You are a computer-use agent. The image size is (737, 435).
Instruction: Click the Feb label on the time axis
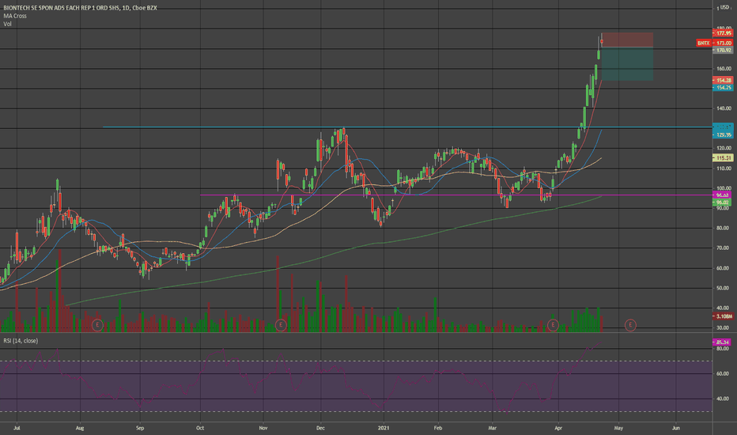438,429
